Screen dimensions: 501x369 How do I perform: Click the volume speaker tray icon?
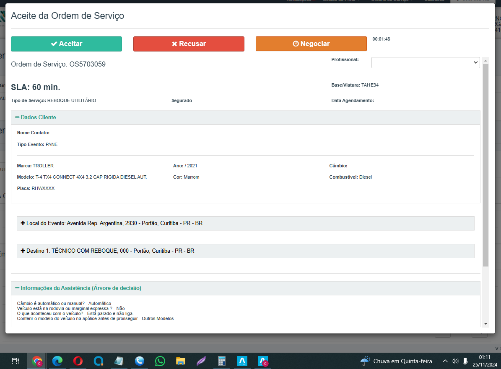point(455,361)
